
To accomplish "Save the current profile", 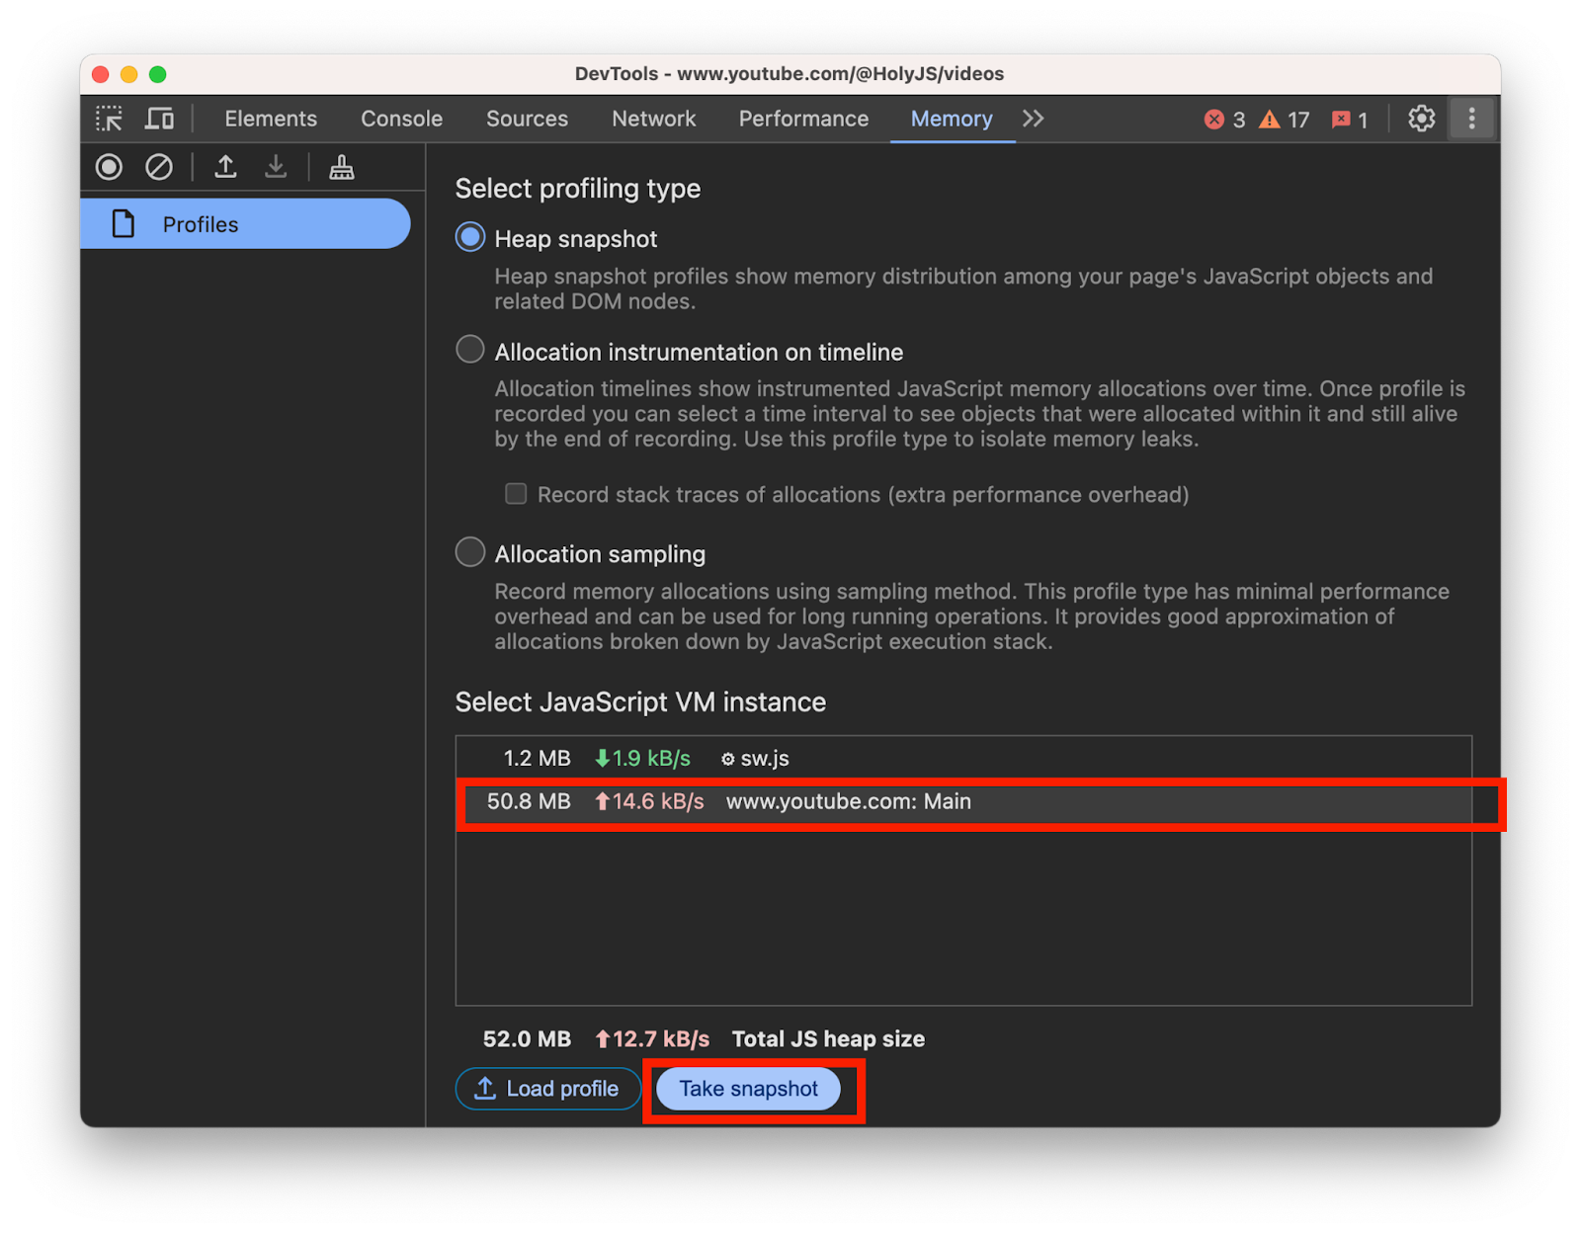I will click(x=276, y=167).
